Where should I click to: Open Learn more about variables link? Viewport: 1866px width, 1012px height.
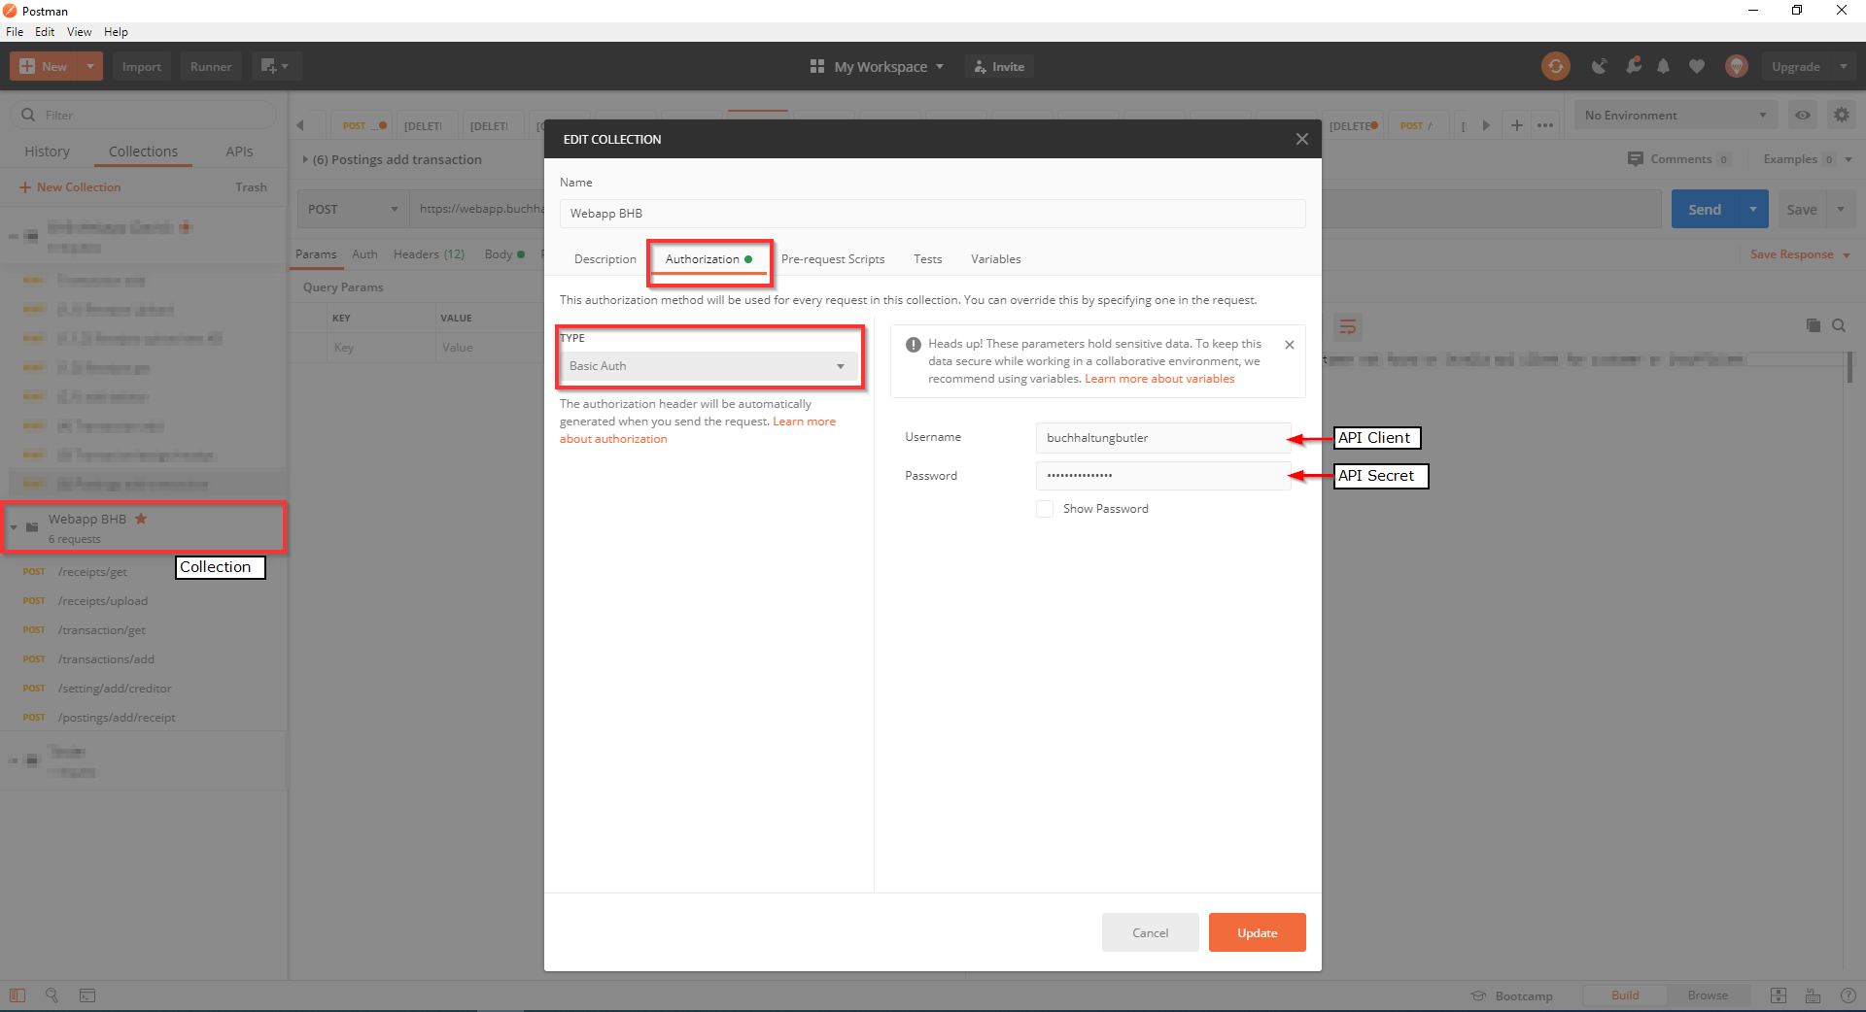tap(1159, 379)
